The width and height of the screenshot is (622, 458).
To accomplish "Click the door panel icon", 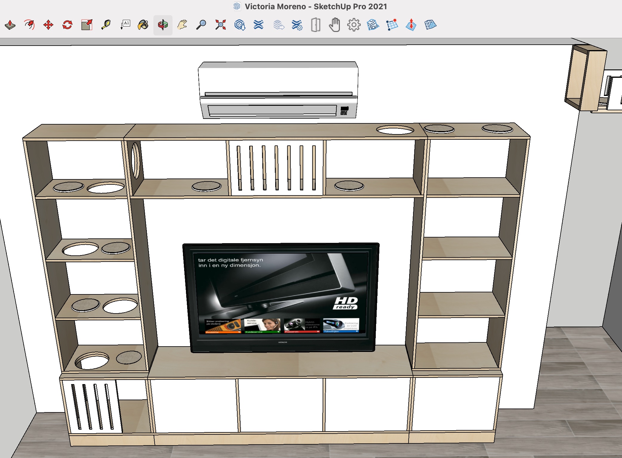I will click(316, 25).
